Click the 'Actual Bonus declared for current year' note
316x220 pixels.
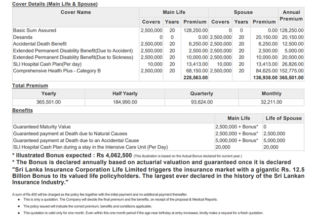click(188, 156)
